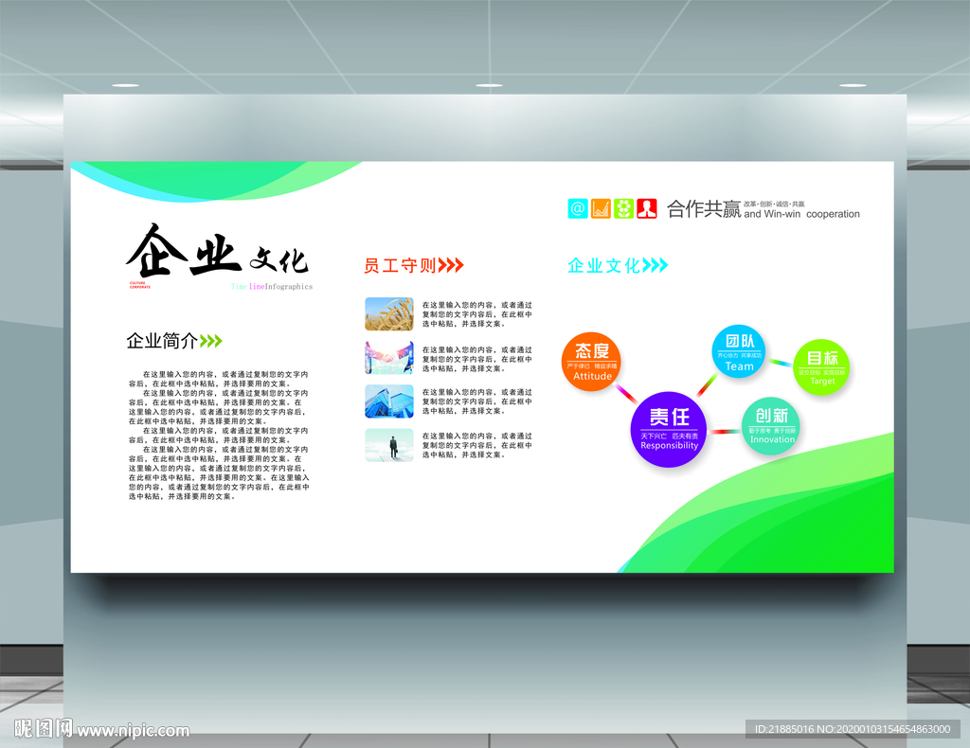Click the text beside the wheat image
970x748 pixels.
coord(477,314)
